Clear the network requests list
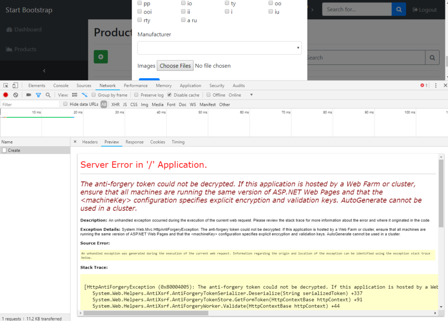448x321 pixels. pos(15,94)
